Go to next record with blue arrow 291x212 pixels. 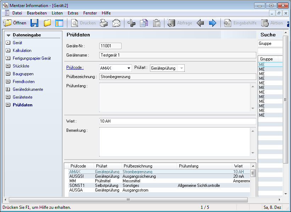click(212, 23)
